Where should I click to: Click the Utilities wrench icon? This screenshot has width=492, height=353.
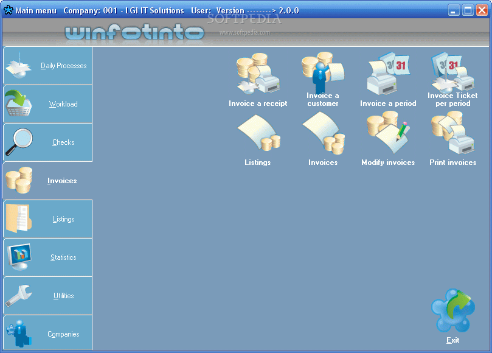[19, 296]
